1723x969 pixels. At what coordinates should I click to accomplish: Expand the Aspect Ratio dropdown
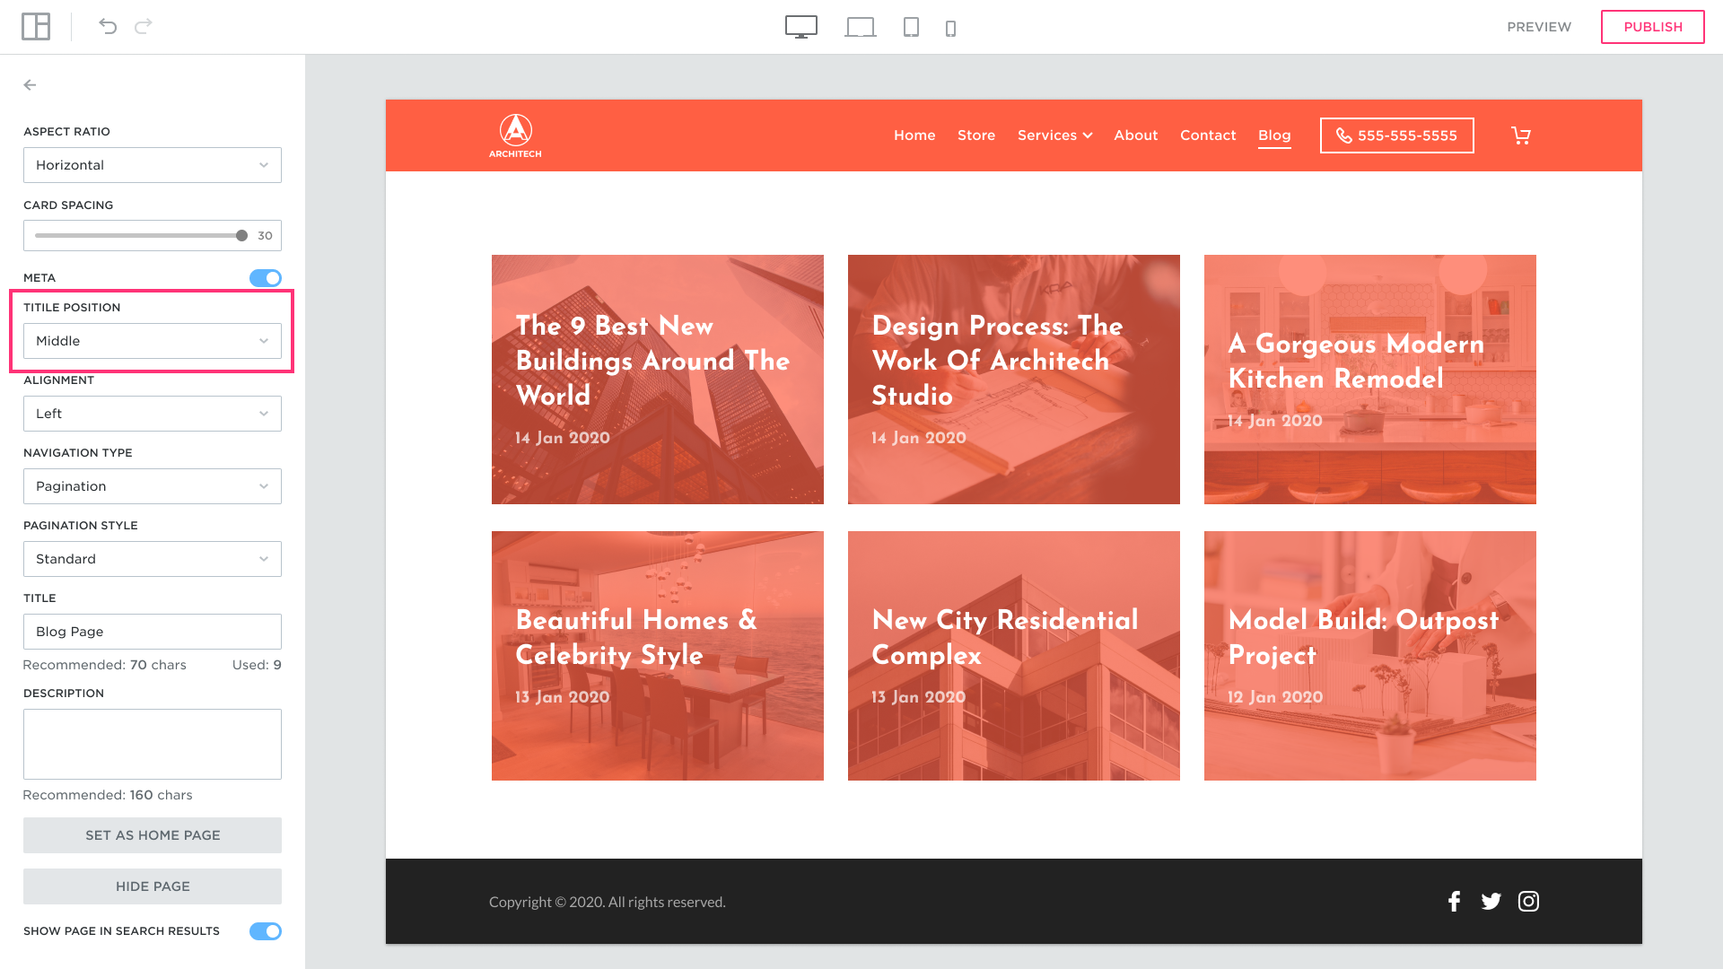[x=153, y=165]
